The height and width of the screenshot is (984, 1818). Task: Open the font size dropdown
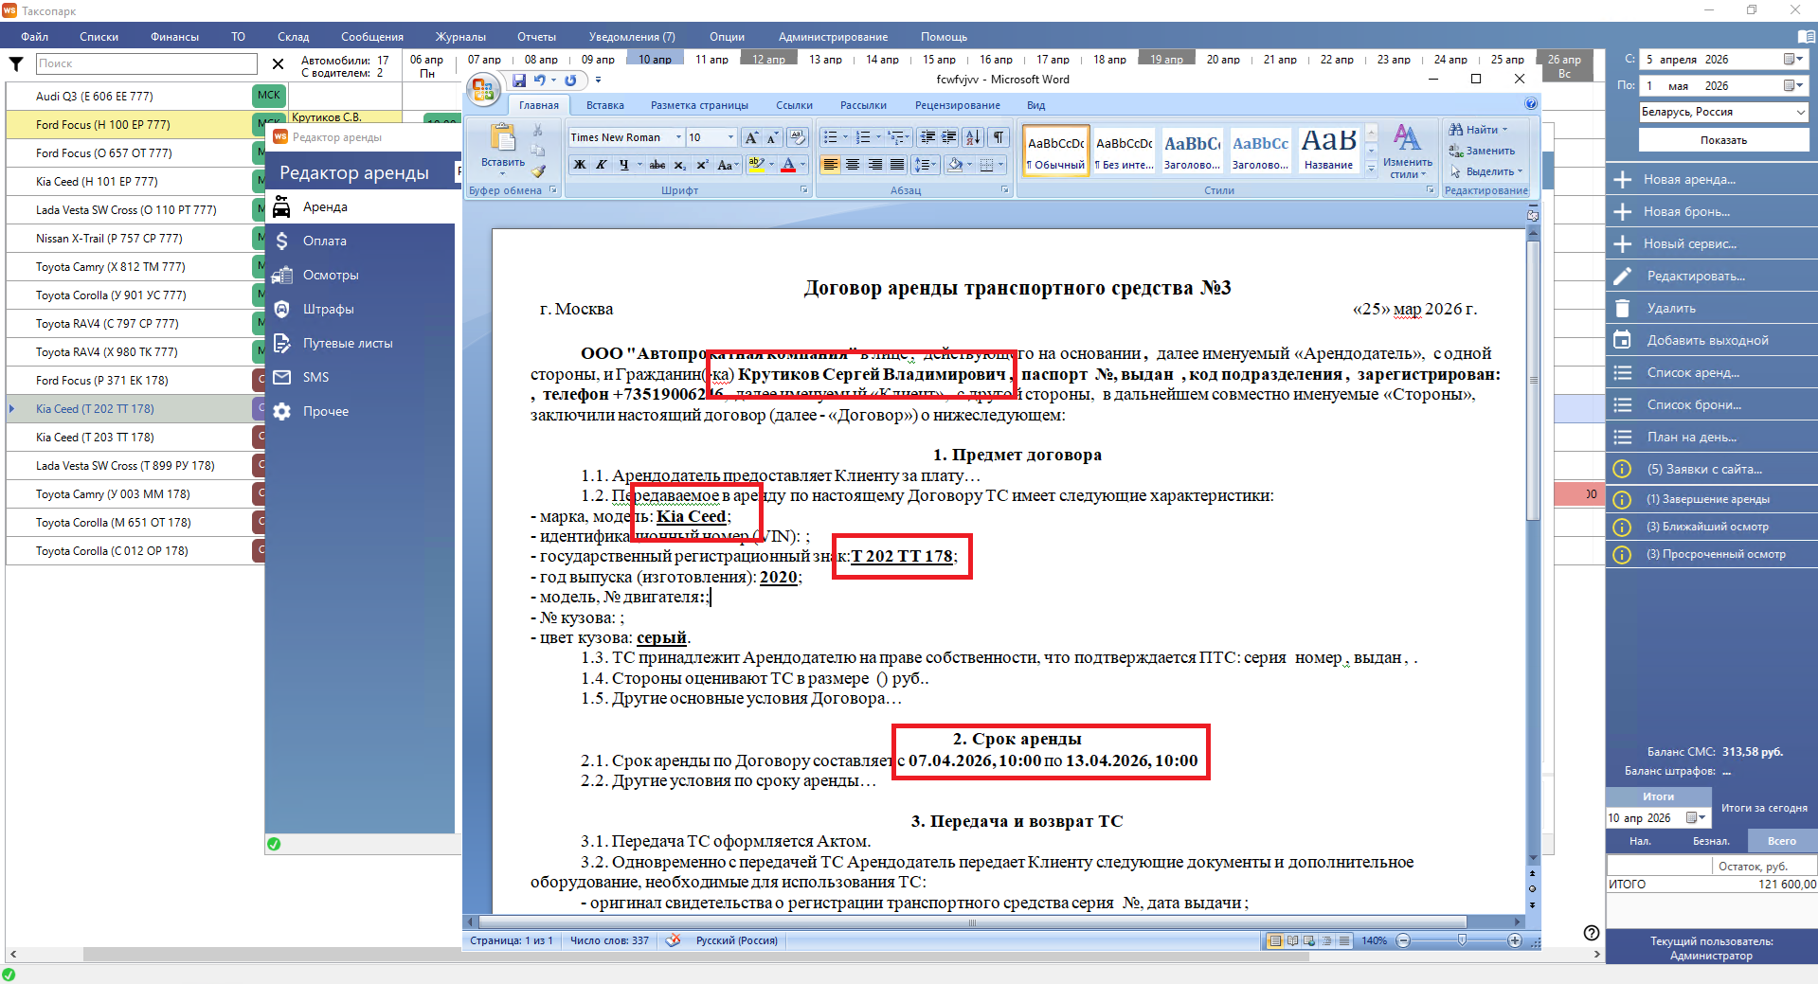(x=730, y=137)
